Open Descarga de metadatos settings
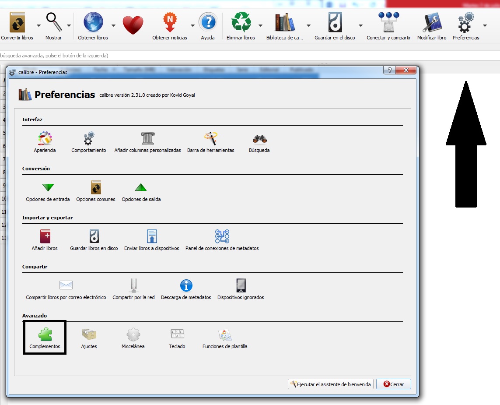The height and width of the screenshot is (405, 500). tap(186, 287)
